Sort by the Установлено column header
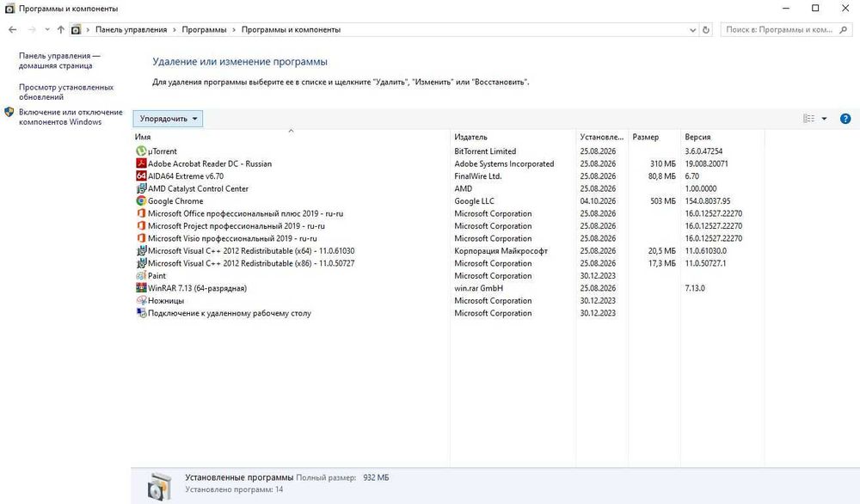The height and width of the screenshot is (504, 860). (602, 137)
